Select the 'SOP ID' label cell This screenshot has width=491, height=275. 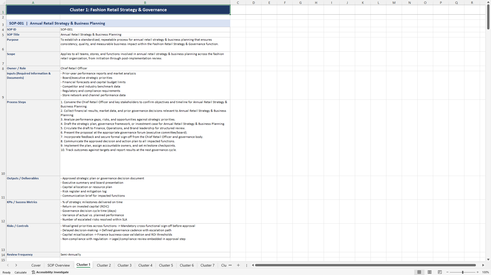pyautogui.click(x=33, y=30)
